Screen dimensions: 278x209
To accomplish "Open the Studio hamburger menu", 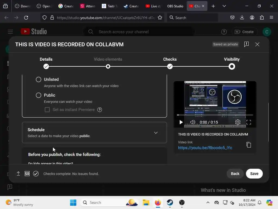I will point(11,32).
